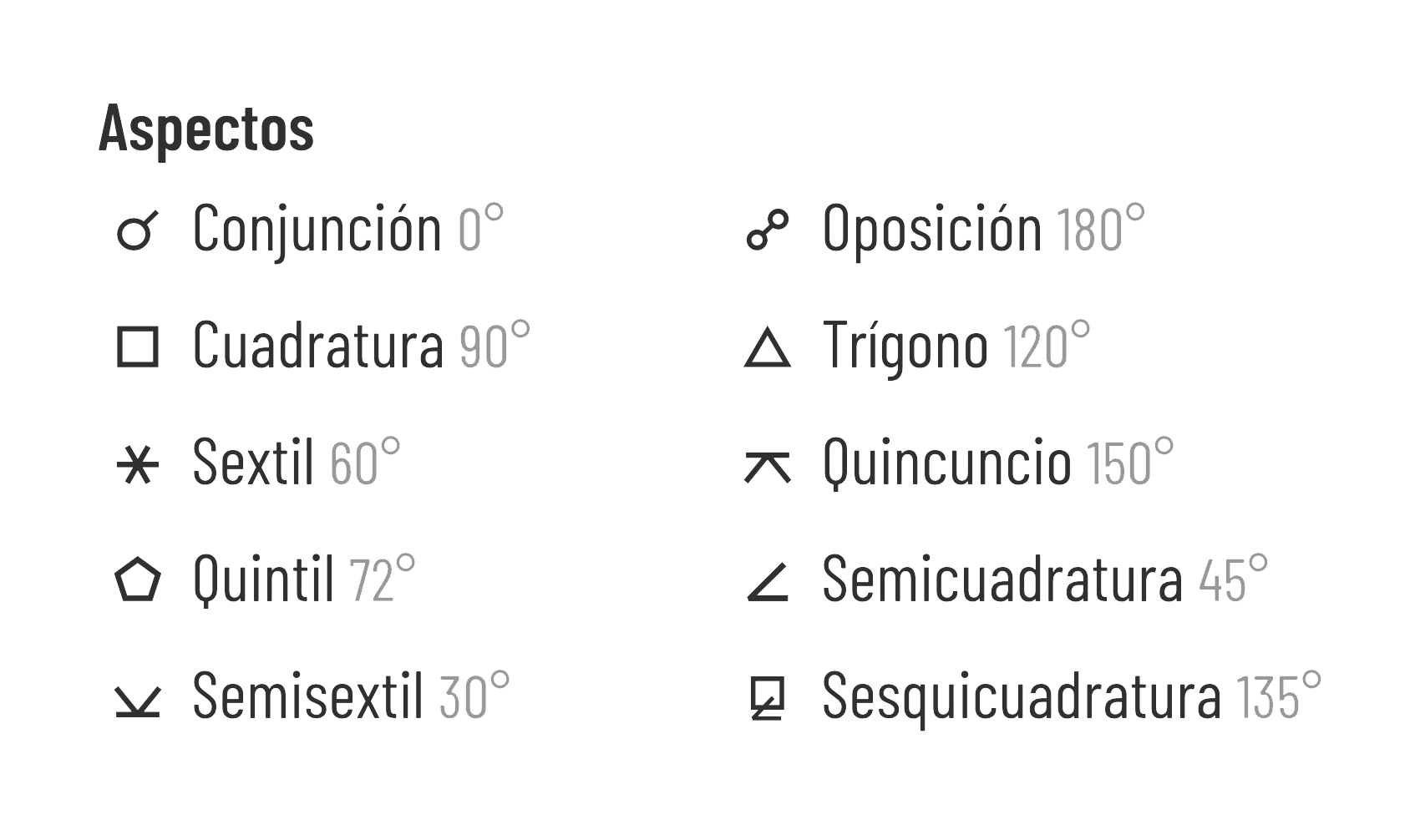This screenshot has height=835, width=1420.
Task: Click the Quincuncio label text
Action: pyautogui.click(x=946, y=462)
